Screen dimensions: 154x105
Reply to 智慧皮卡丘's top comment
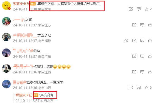click(x=139, y=9)
